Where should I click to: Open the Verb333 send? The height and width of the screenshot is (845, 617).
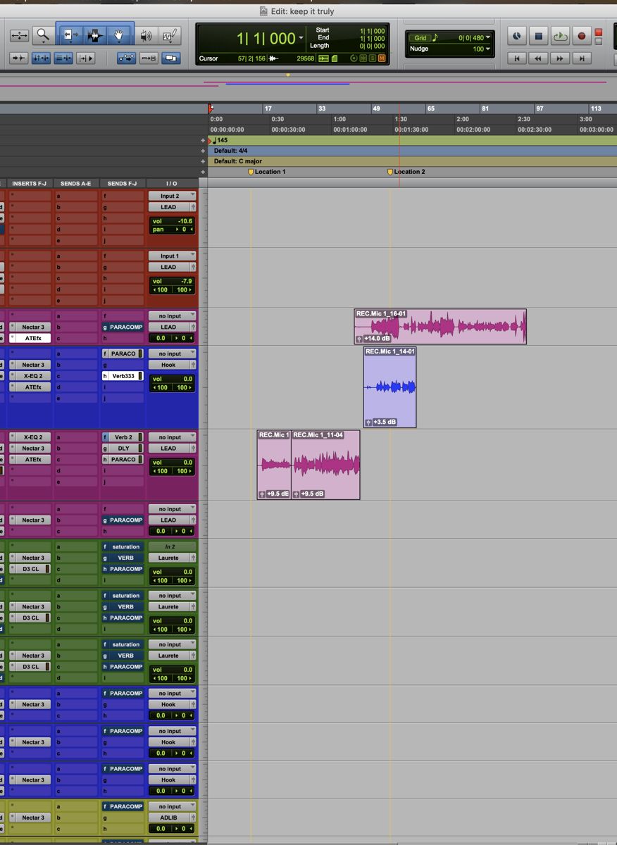tap(123, 376)
